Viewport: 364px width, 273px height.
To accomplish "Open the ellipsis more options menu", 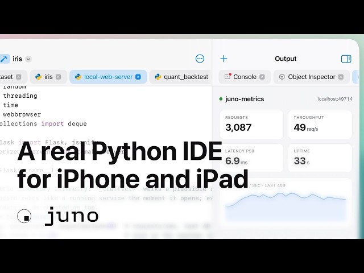I will (200, 59).
